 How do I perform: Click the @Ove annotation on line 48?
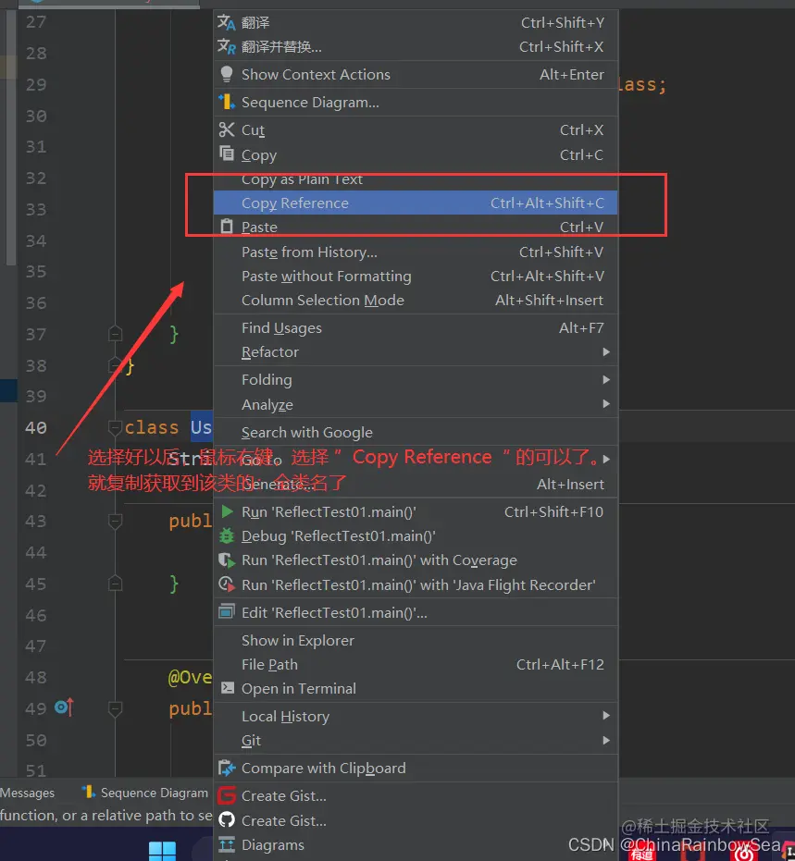(x=190, y=677)
